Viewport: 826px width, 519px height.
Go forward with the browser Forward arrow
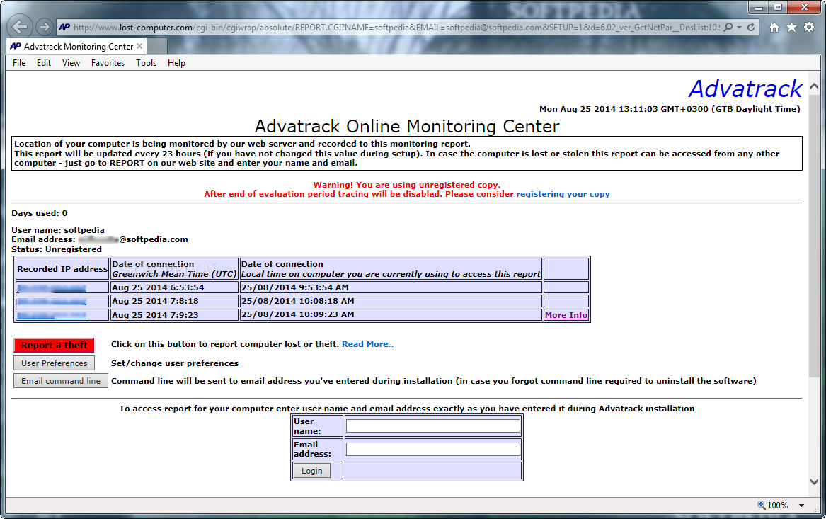tap(45, 27)
